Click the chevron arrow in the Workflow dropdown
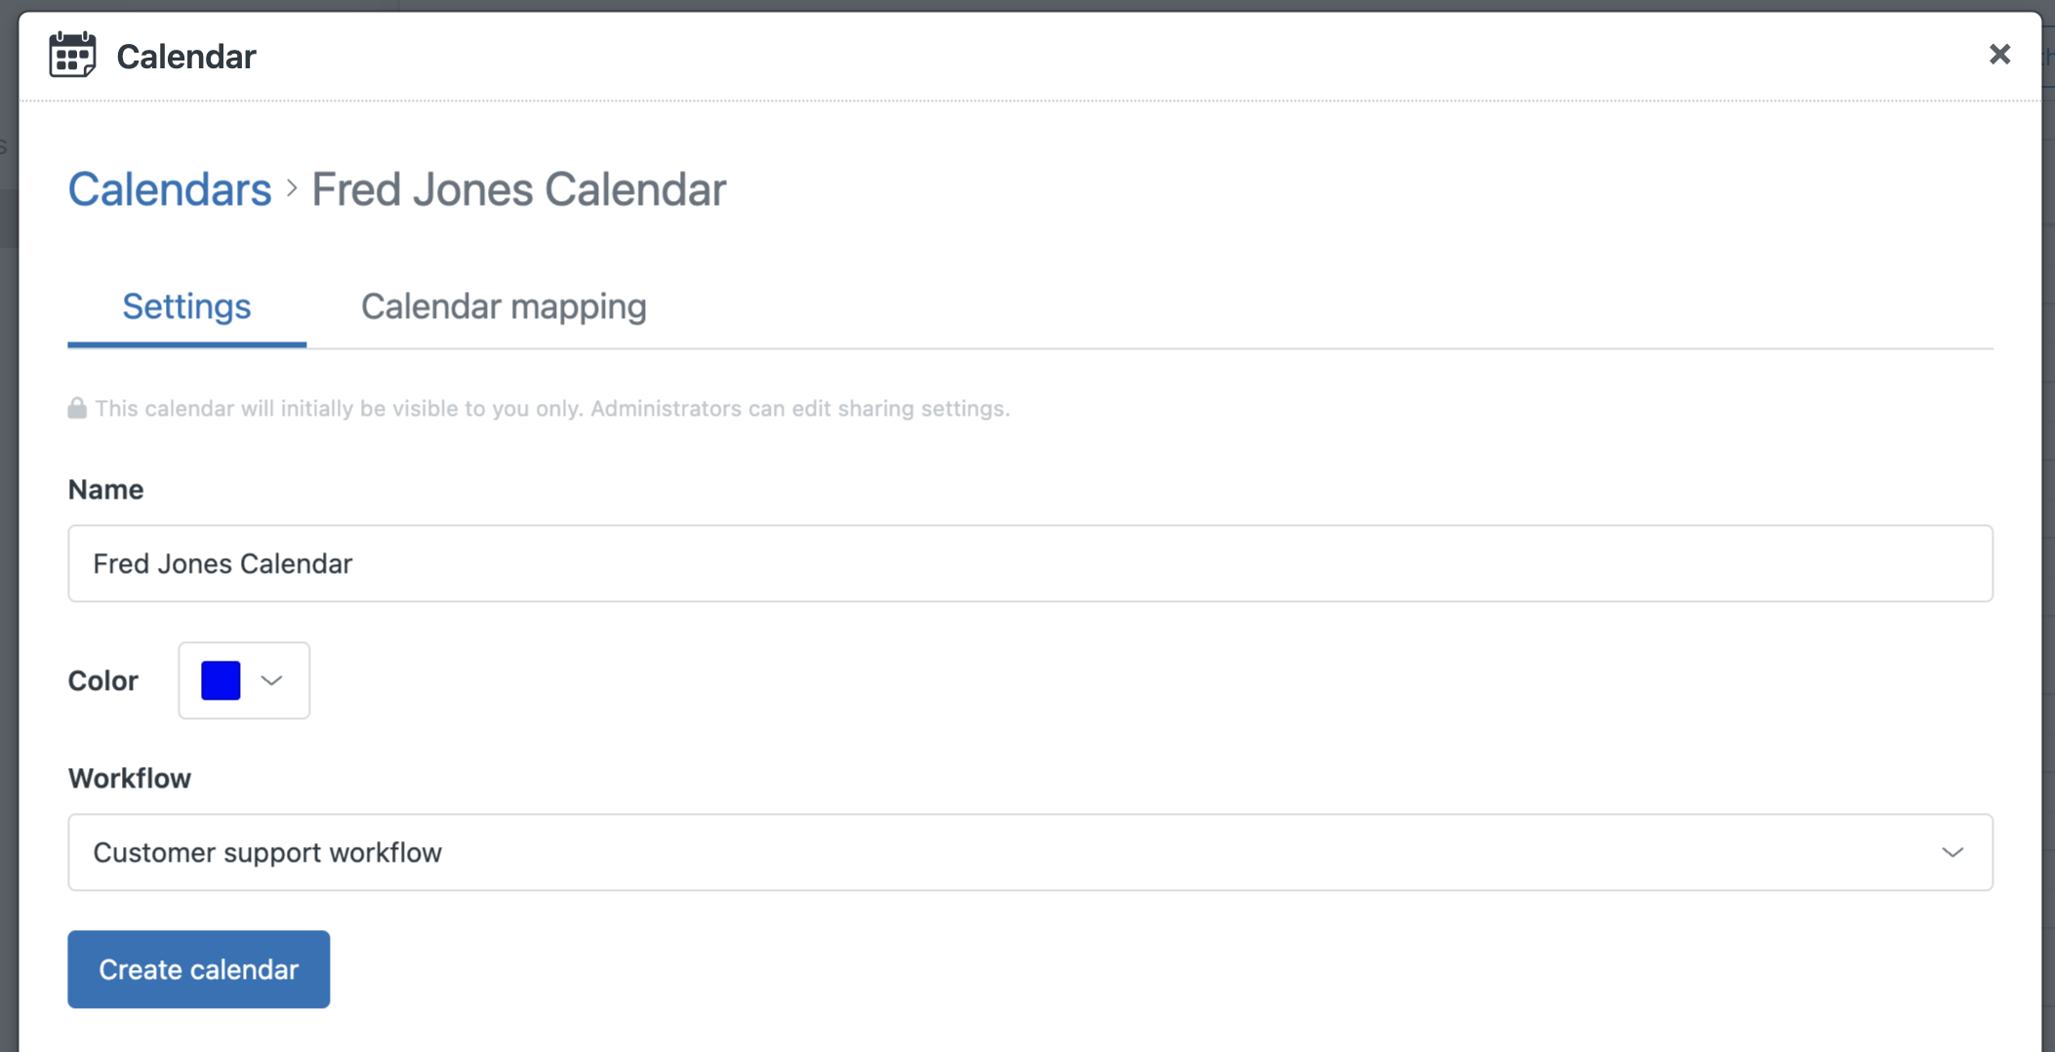 tap(1953, 852)
